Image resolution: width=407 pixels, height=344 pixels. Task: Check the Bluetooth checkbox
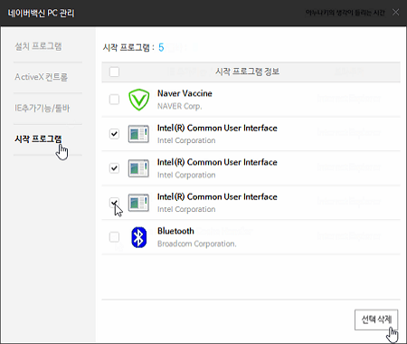pos(114,237)
